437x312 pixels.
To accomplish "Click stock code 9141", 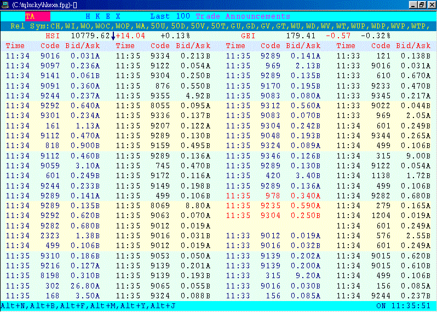I will [50, 76].
